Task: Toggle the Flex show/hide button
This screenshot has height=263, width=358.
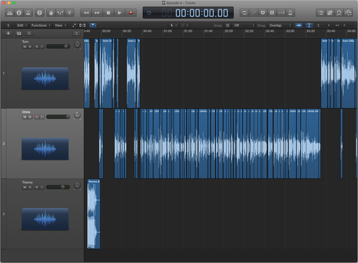Action: coord(83,25)
